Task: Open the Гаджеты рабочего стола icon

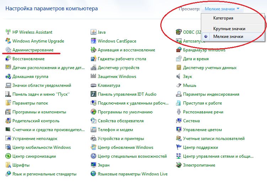Action: [93, 59]
